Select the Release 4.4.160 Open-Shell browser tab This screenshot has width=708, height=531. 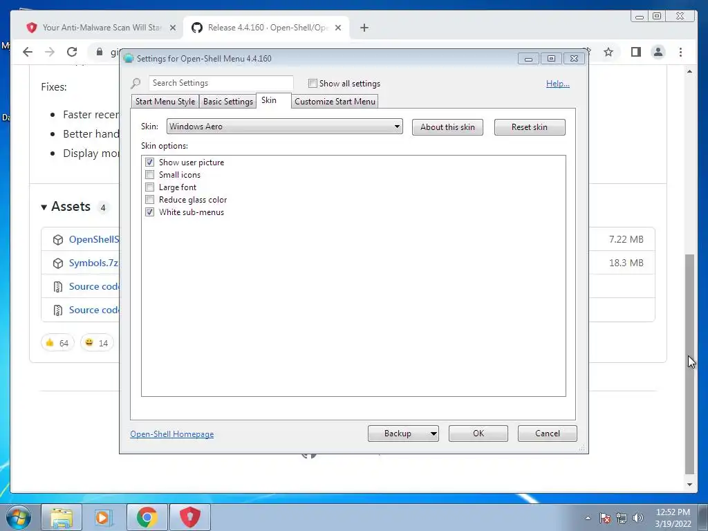coord(266,28)
